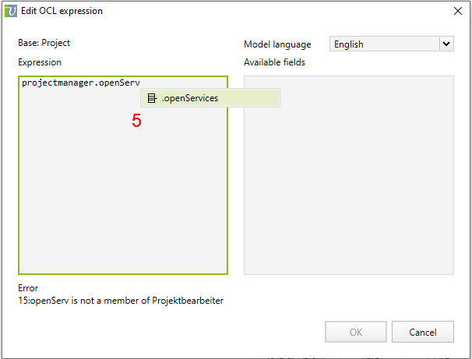Close the Edit OCL expression dialog

(457, 11)
